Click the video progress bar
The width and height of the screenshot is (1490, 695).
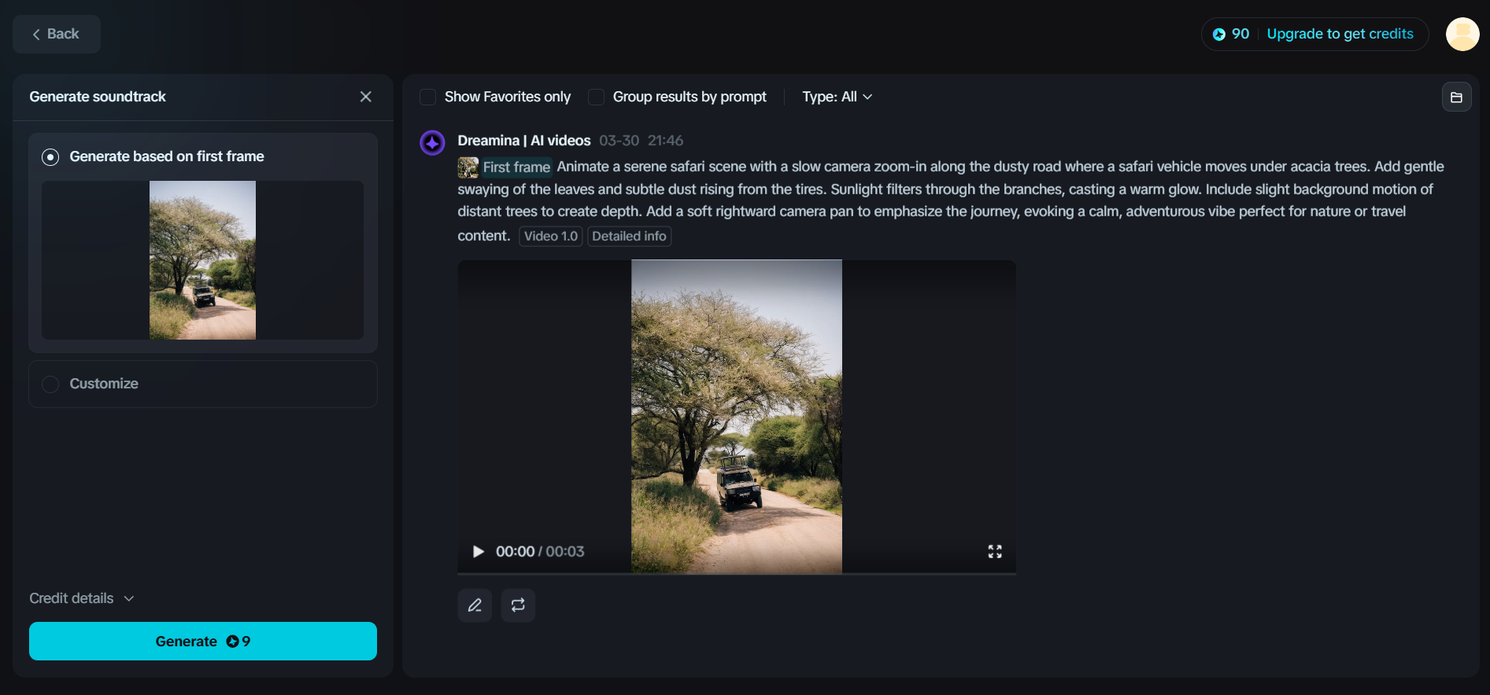pos(737,574)
